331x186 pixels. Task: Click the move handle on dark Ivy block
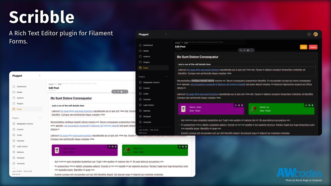coord(306,105)
